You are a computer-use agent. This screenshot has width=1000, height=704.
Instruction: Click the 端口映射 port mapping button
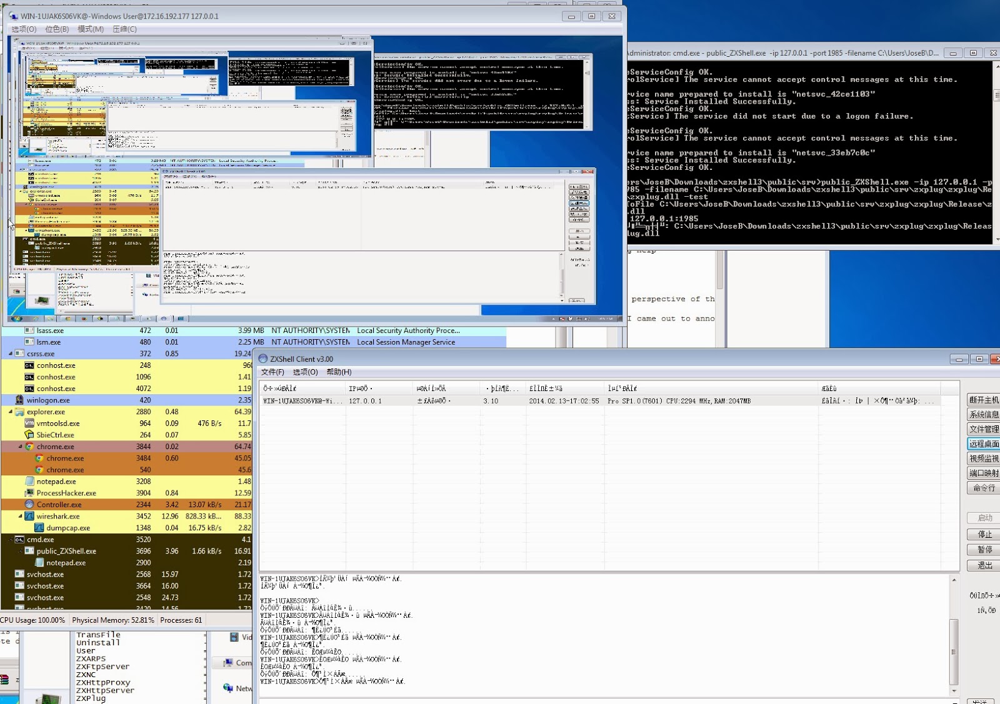click(x=984, y=473)
